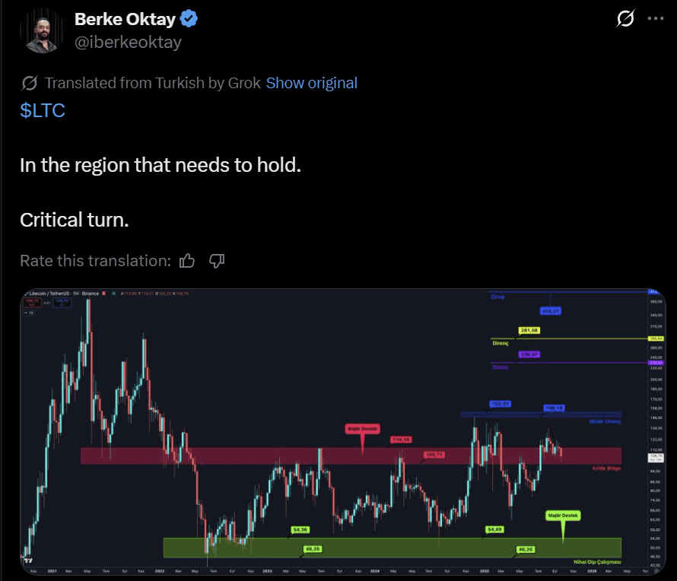
Task: Open the three-dot more options menu
Action: pyautogui.click(x=654, y=18)
